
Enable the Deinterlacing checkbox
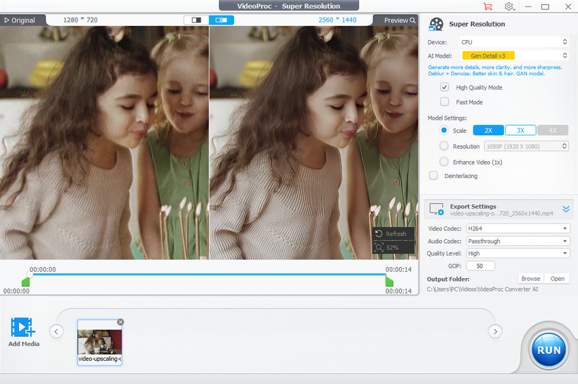click(434, 175)
